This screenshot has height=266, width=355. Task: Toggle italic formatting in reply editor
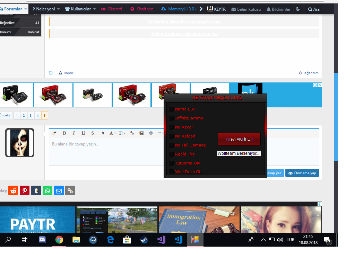(73, 133)
